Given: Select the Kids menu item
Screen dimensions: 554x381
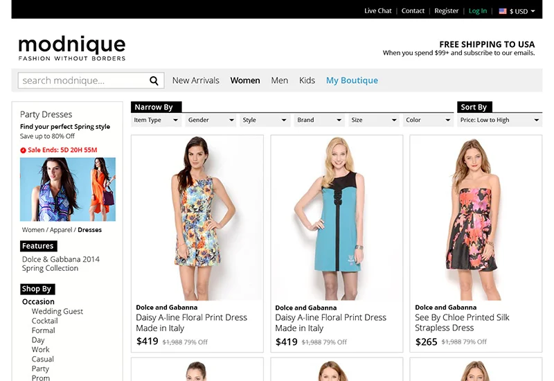Looking at the screenshot, I should (307, 80).
